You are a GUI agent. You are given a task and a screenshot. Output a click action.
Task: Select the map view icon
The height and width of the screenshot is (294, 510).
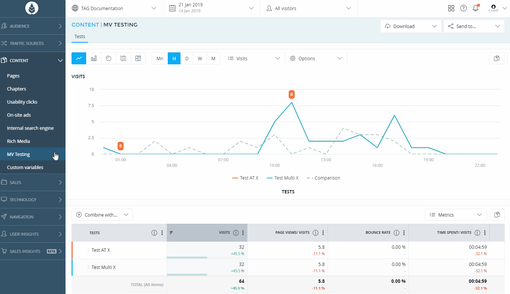[123, 58]
